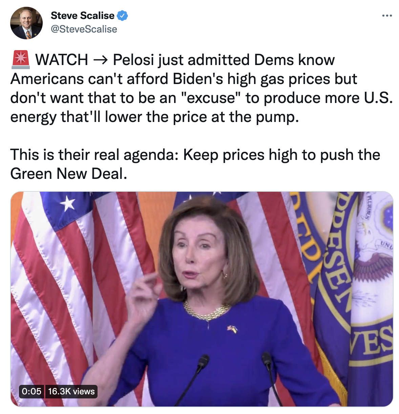Viewport: 399px width, 414px height.
Task: Click the tweet's first paragraph about gas prices
Action: (x=202, y=88)
